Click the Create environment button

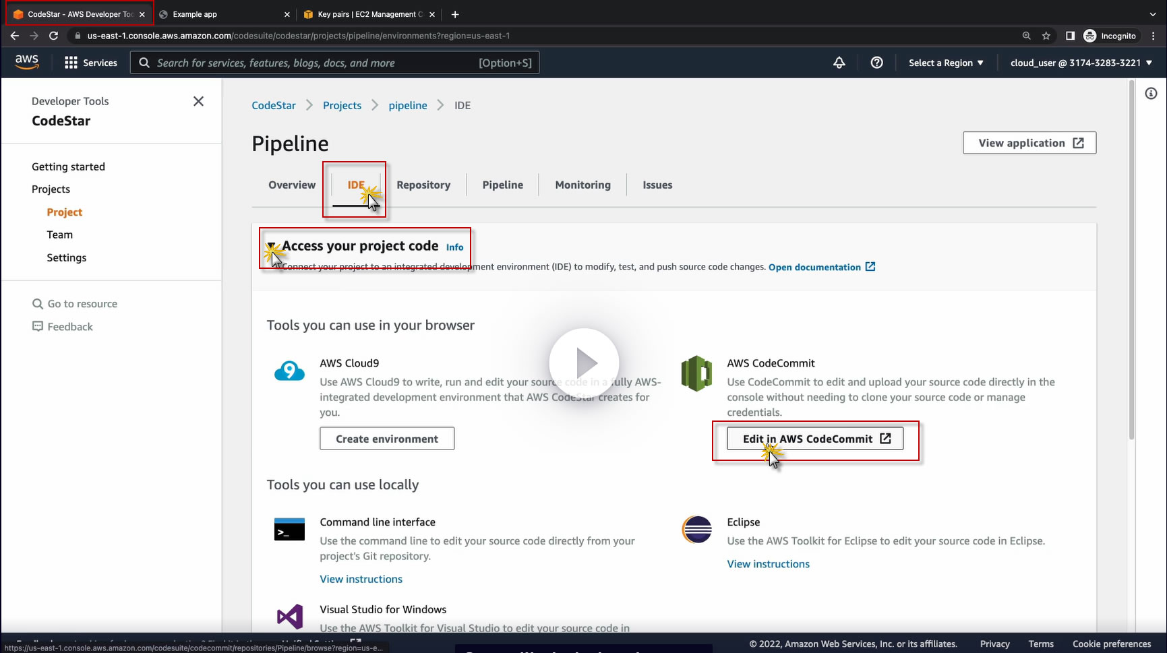click(387, 439)
